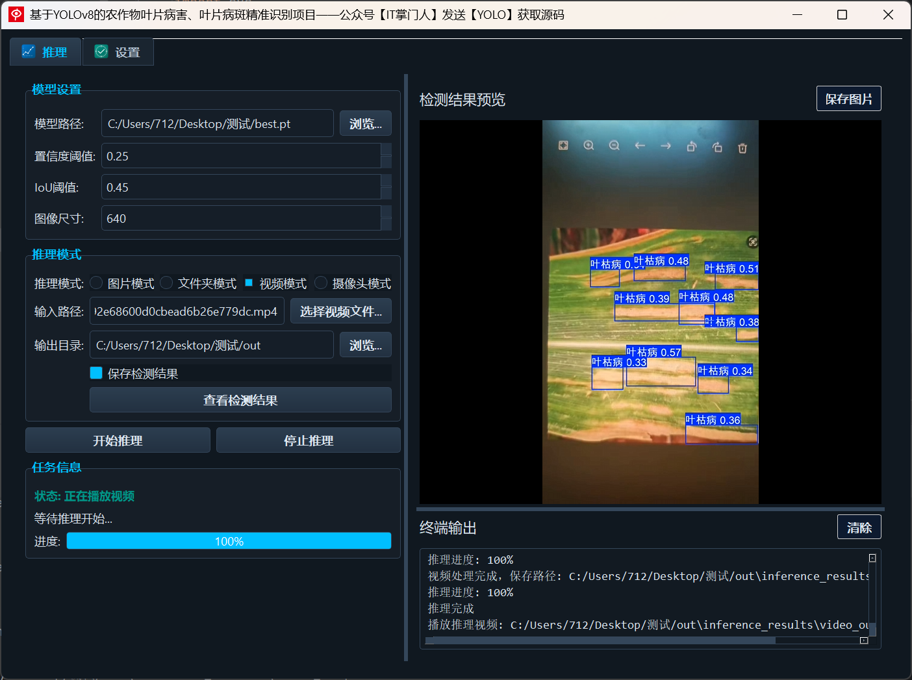Click the left arrow icon in preview
The height and width of the screenshot is (680, 912).
click(640, 145)
